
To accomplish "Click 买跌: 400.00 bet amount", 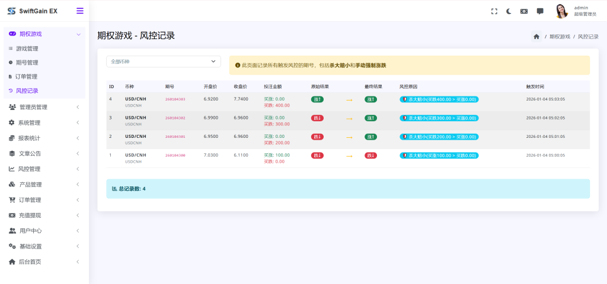I will click(x=277, y=105).
